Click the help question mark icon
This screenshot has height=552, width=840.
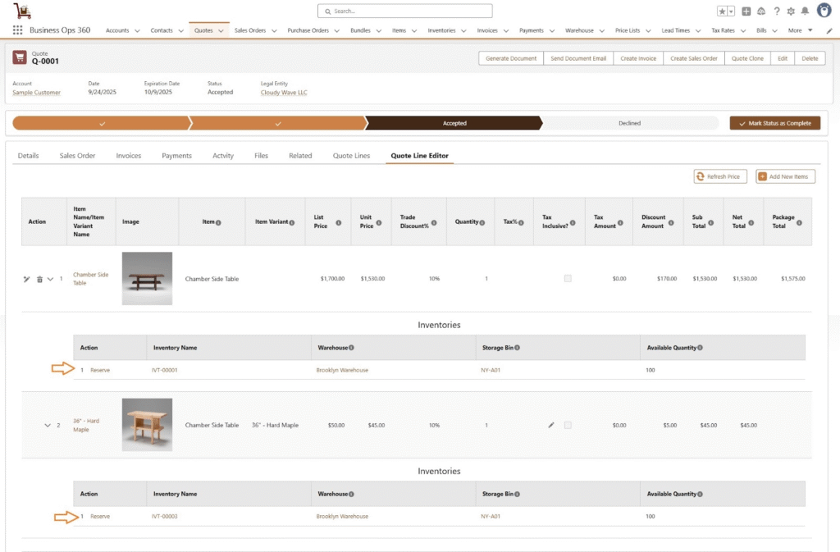click(777, 11)
